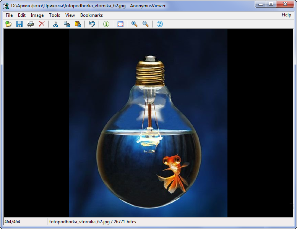
Task: Paste using the clipboard icon
Action: tap(78, 24)
